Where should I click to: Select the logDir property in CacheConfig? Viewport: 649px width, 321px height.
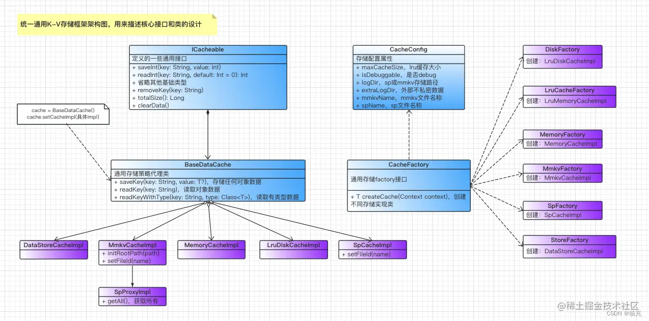click(397, 83)
